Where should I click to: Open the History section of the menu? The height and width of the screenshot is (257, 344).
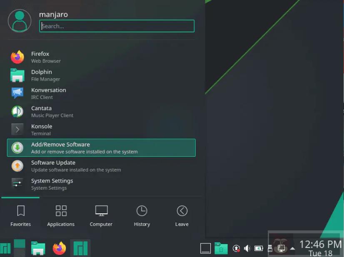point(142,215)
